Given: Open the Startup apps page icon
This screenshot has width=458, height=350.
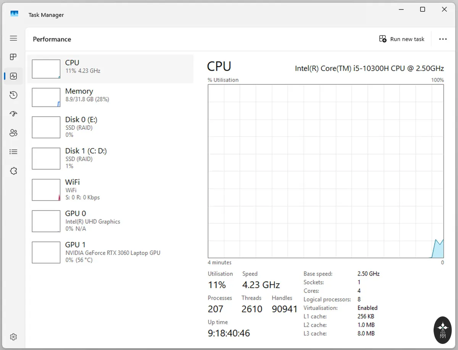Looking at the screenshot, I should [x=13, y=114].
